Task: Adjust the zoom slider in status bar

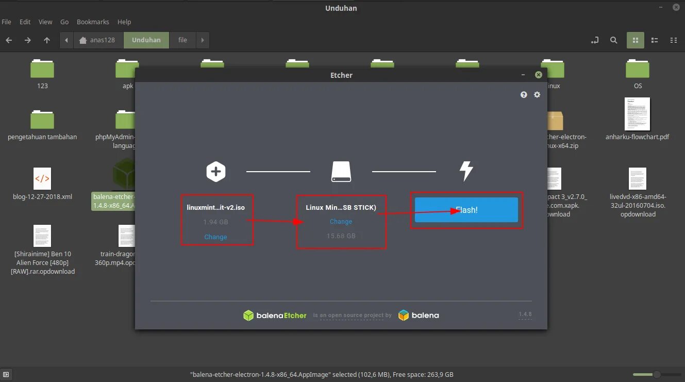Action: coord(657,375)
